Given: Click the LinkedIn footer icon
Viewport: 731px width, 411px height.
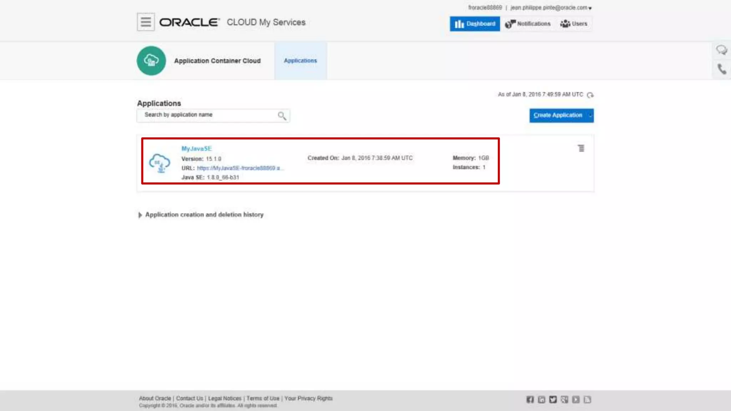Looking at the screenshot, I should point(541,400).
